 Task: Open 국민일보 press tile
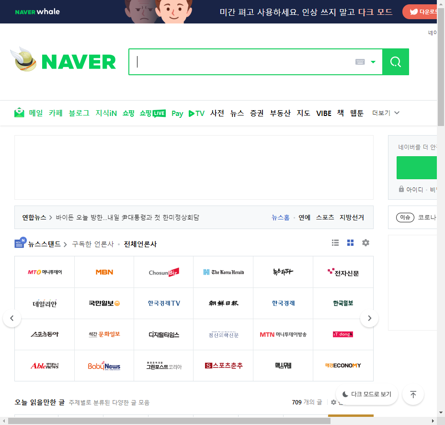click(x=104, y=303)
